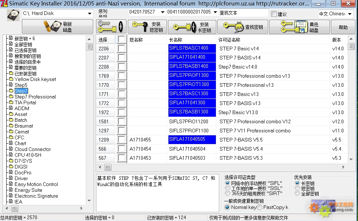358x221 pixels.
Task: Select the FastCopy key radio button
Action: coord(259,207)
